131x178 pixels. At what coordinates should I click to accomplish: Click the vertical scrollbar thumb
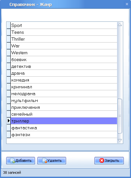coord(120,116)
